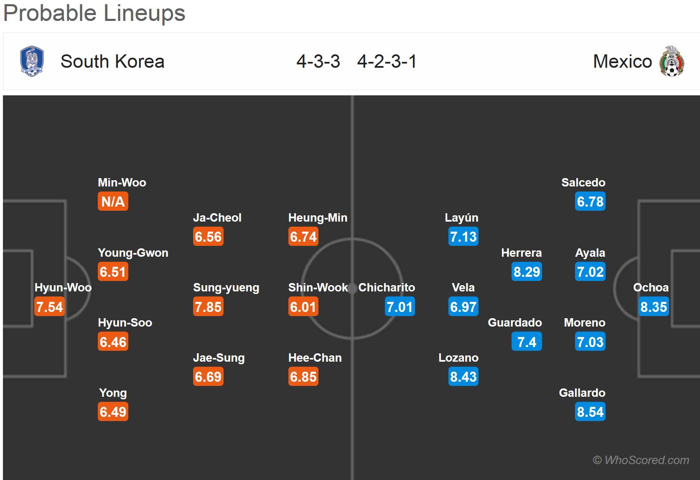The width and height of the screenshot is (700, 480).
Task: Click the 4-3-3 formation label
Action: [318, 61]
